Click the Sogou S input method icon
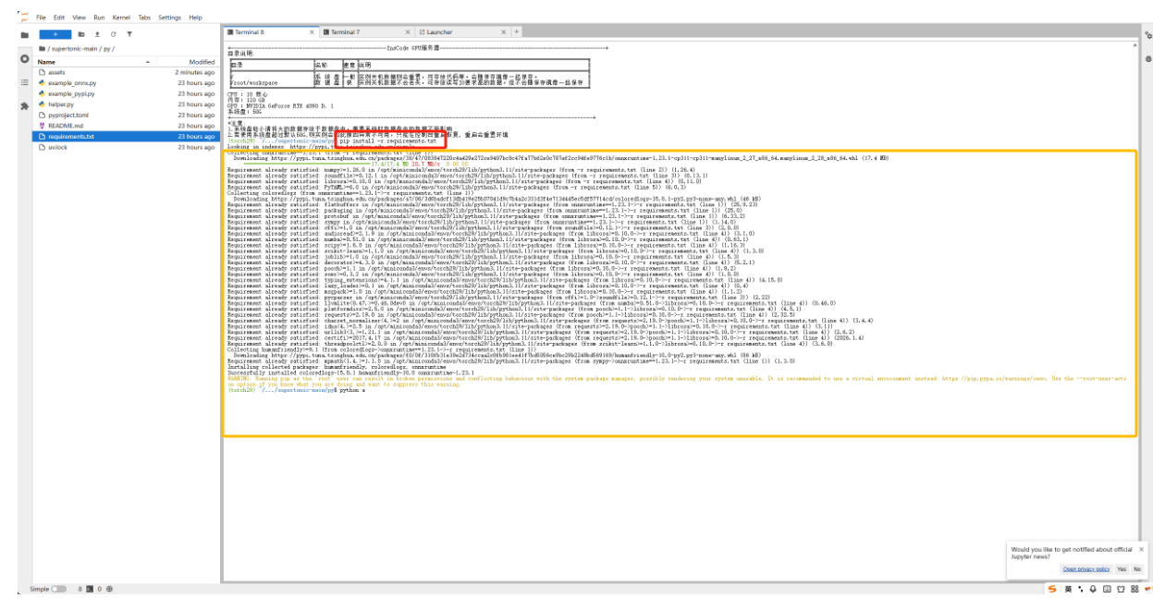Viewport: 1153px width, 598px height. tap(1052, 589)
